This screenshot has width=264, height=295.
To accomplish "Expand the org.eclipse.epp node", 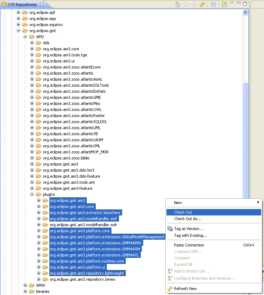I will tap(19, 19).
